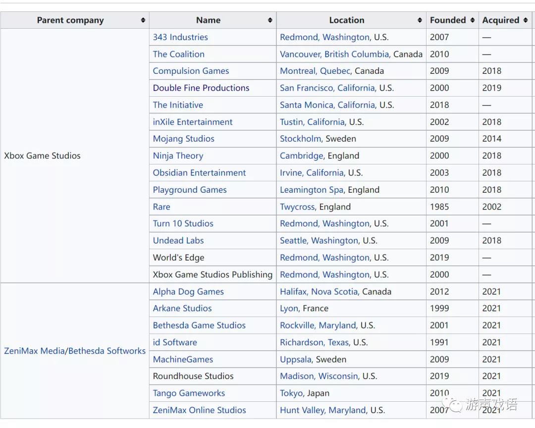Open Redmond, Washington link in Turn 10 row
The image size is (535, 428).
[x=325, y=223]
